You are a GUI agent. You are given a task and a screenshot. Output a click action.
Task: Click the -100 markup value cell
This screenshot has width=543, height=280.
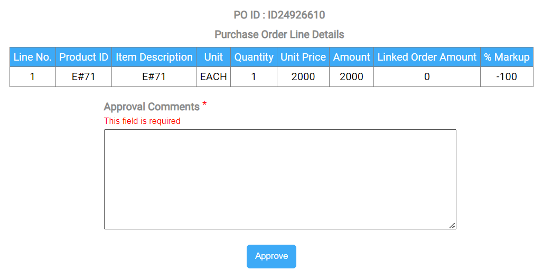507,77
